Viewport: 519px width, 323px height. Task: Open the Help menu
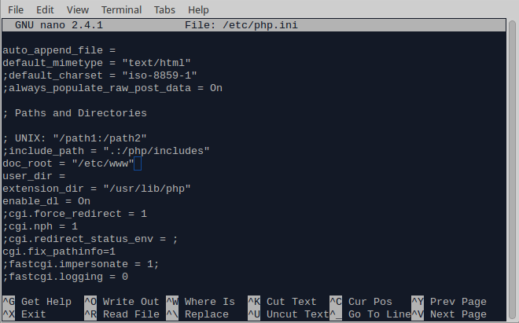(198, 10)
